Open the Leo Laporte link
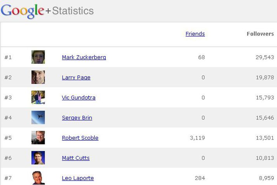Screen dimensions: 277x185 point(78,178)
